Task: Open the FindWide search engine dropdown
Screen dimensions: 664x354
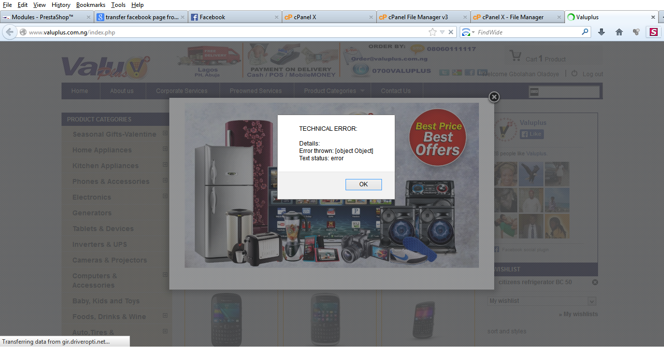Action: pos(468,32)
